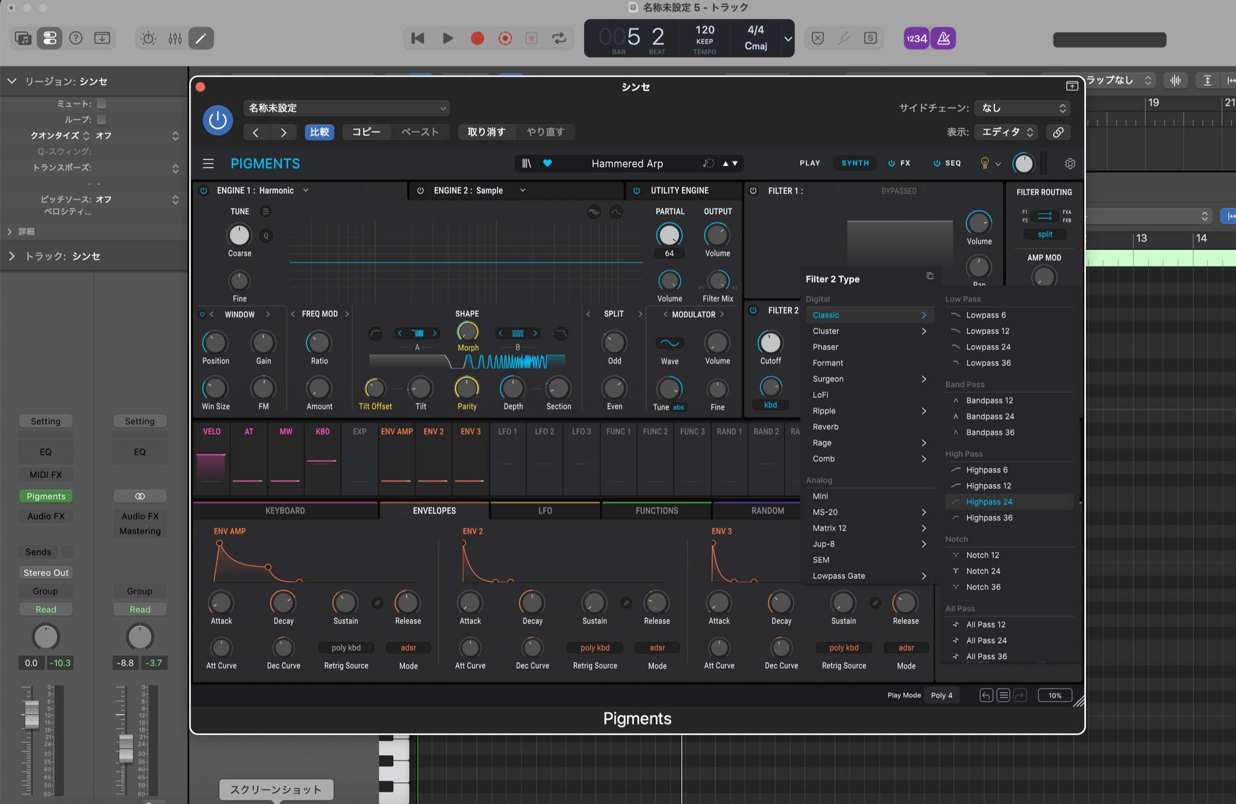Image resolution: width=1236 pixels, height=804 pixels.
Task: Toggle the ENV AMP sustain-release link icon
Action: coord(377,603)
